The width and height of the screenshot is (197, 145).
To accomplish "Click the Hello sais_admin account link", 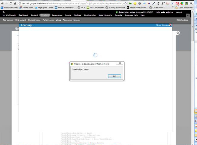I will click(164, 12).
